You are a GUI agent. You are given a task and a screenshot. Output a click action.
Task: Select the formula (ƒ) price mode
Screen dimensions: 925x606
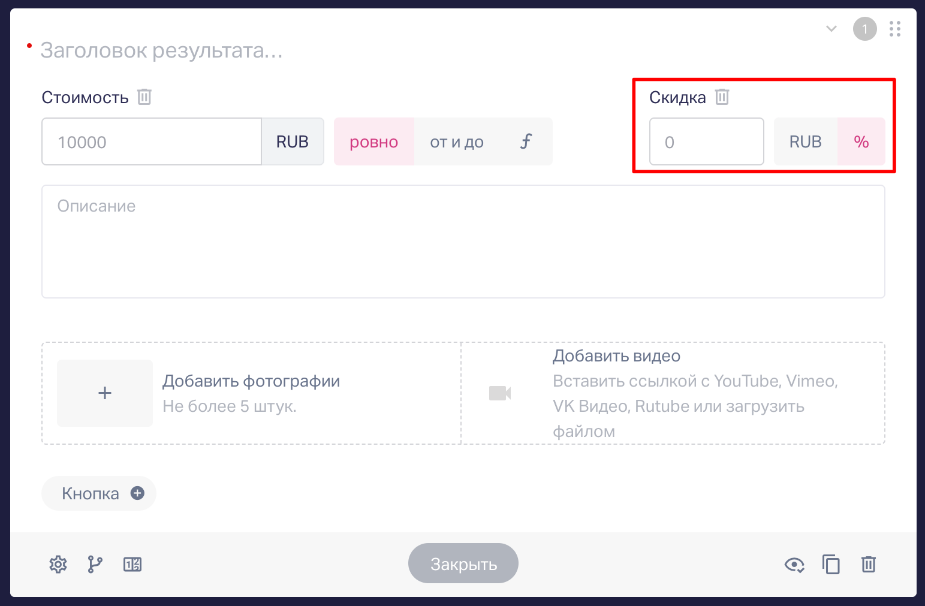point(526,141)
